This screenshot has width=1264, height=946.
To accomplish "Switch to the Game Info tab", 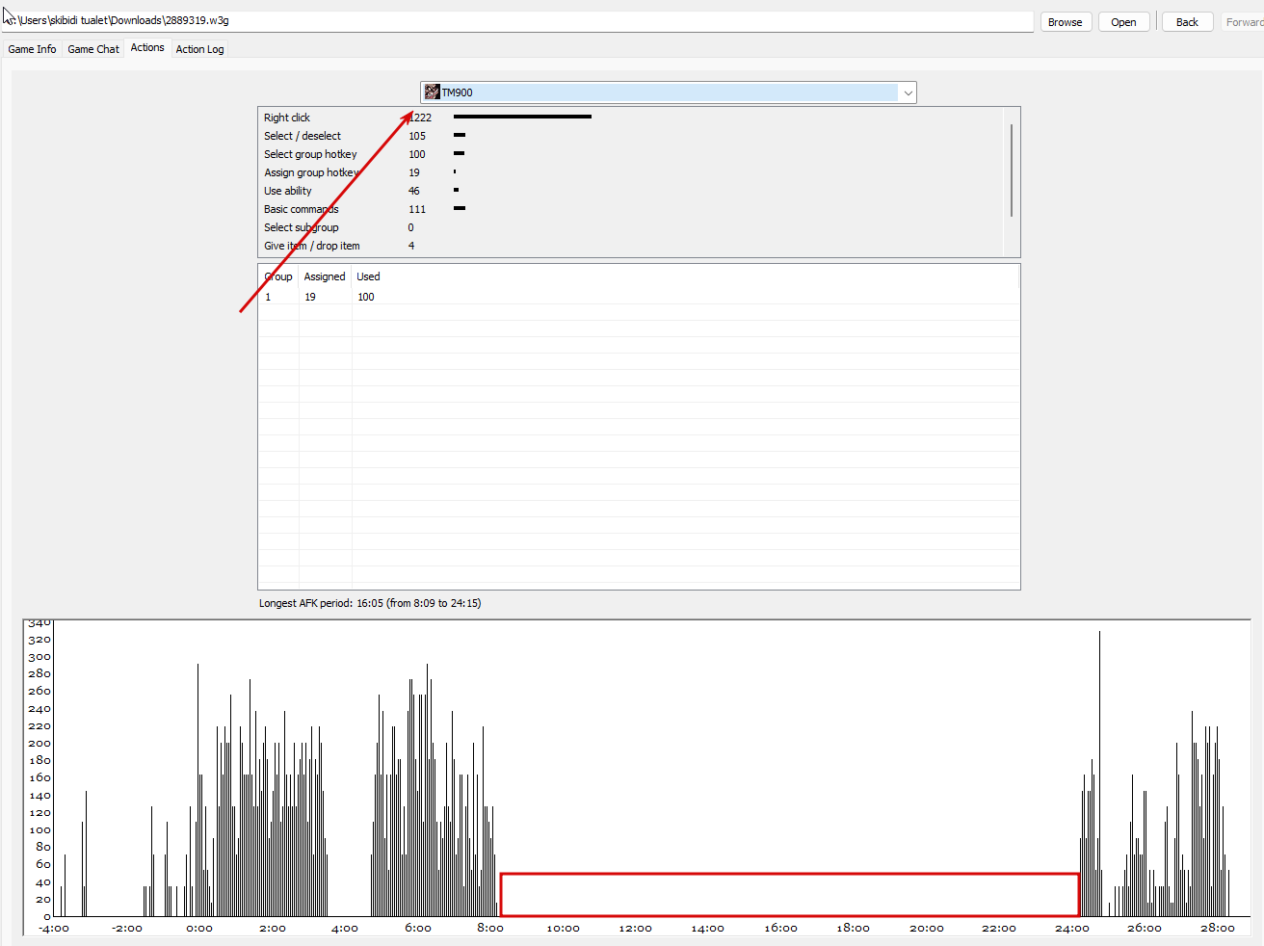I will point(32,49).
